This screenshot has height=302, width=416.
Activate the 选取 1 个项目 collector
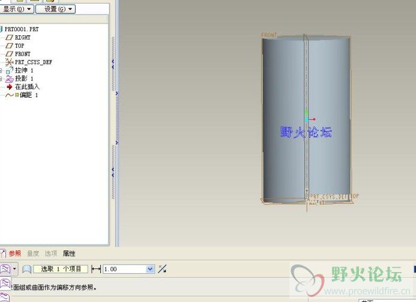pyautogui.click(x=61, y=269)
